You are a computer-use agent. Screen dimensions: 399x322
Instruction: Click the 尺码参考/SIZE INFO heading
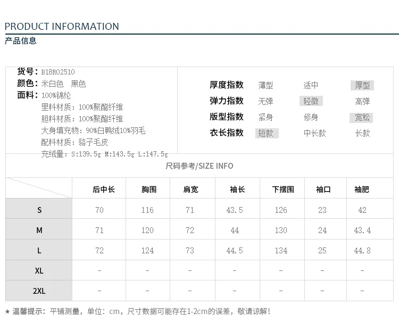click(199, 166)
